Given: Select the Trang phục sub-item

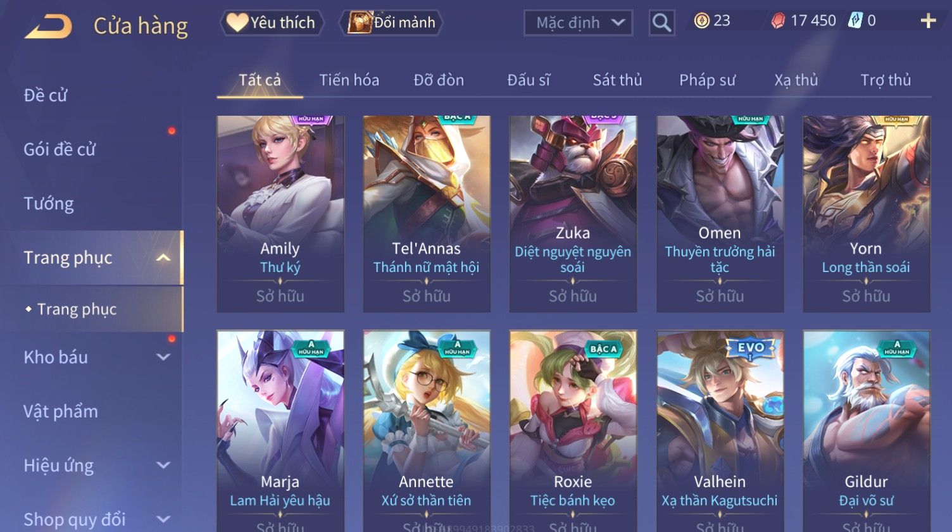Looking at the screenshot, I should click(x=77, y=309).
